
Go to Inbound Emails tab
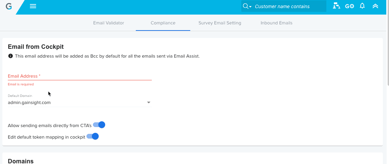pyautogui.click(x=276, y=23)
